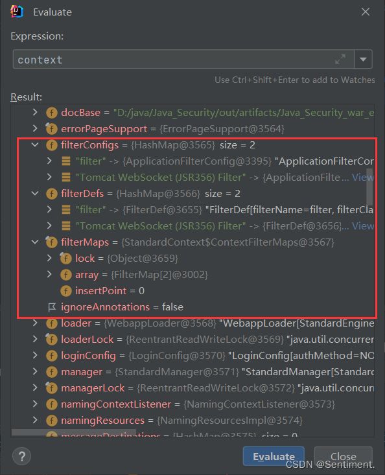The image size is (385, 475).
Task: Collapse the filterConfigs node
Action: tap(35, 145)
